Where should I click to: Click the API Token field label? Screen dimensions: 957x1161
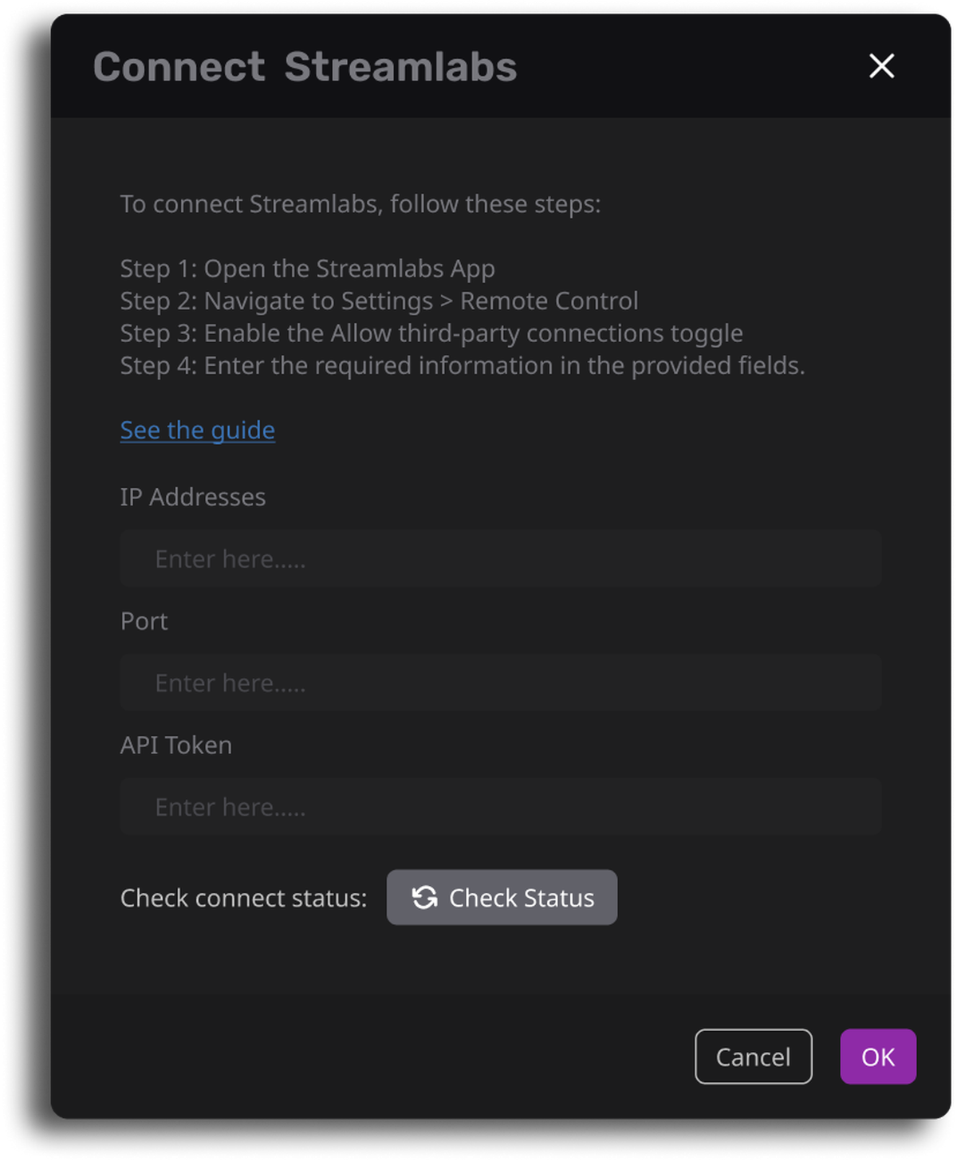tap(176, 745)
